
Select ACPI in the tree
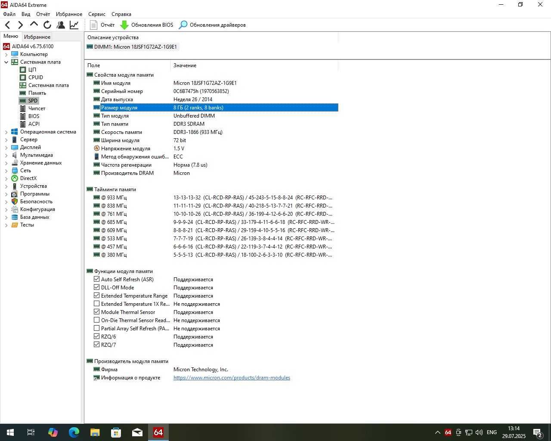click(x=34, y=124)
